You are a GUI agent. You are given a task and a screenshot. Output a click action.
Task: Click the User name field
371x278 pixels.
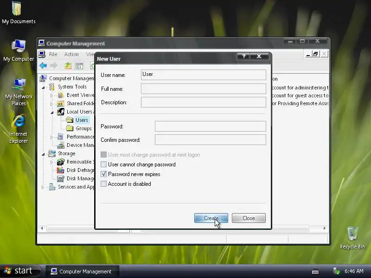pos(204,75)
